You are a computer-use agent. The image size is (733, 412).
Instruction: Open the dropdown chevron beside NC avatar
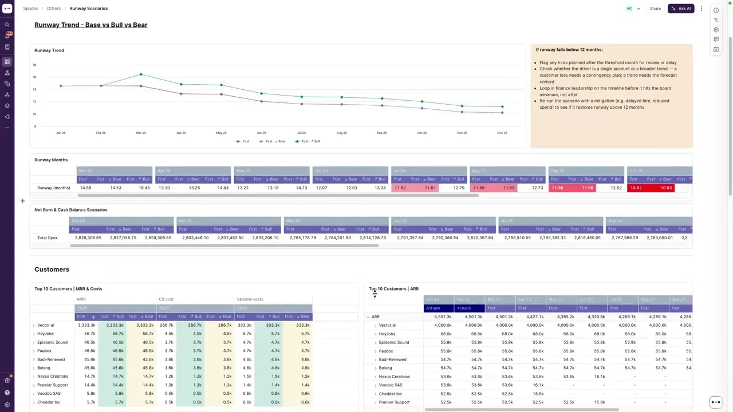639,9
